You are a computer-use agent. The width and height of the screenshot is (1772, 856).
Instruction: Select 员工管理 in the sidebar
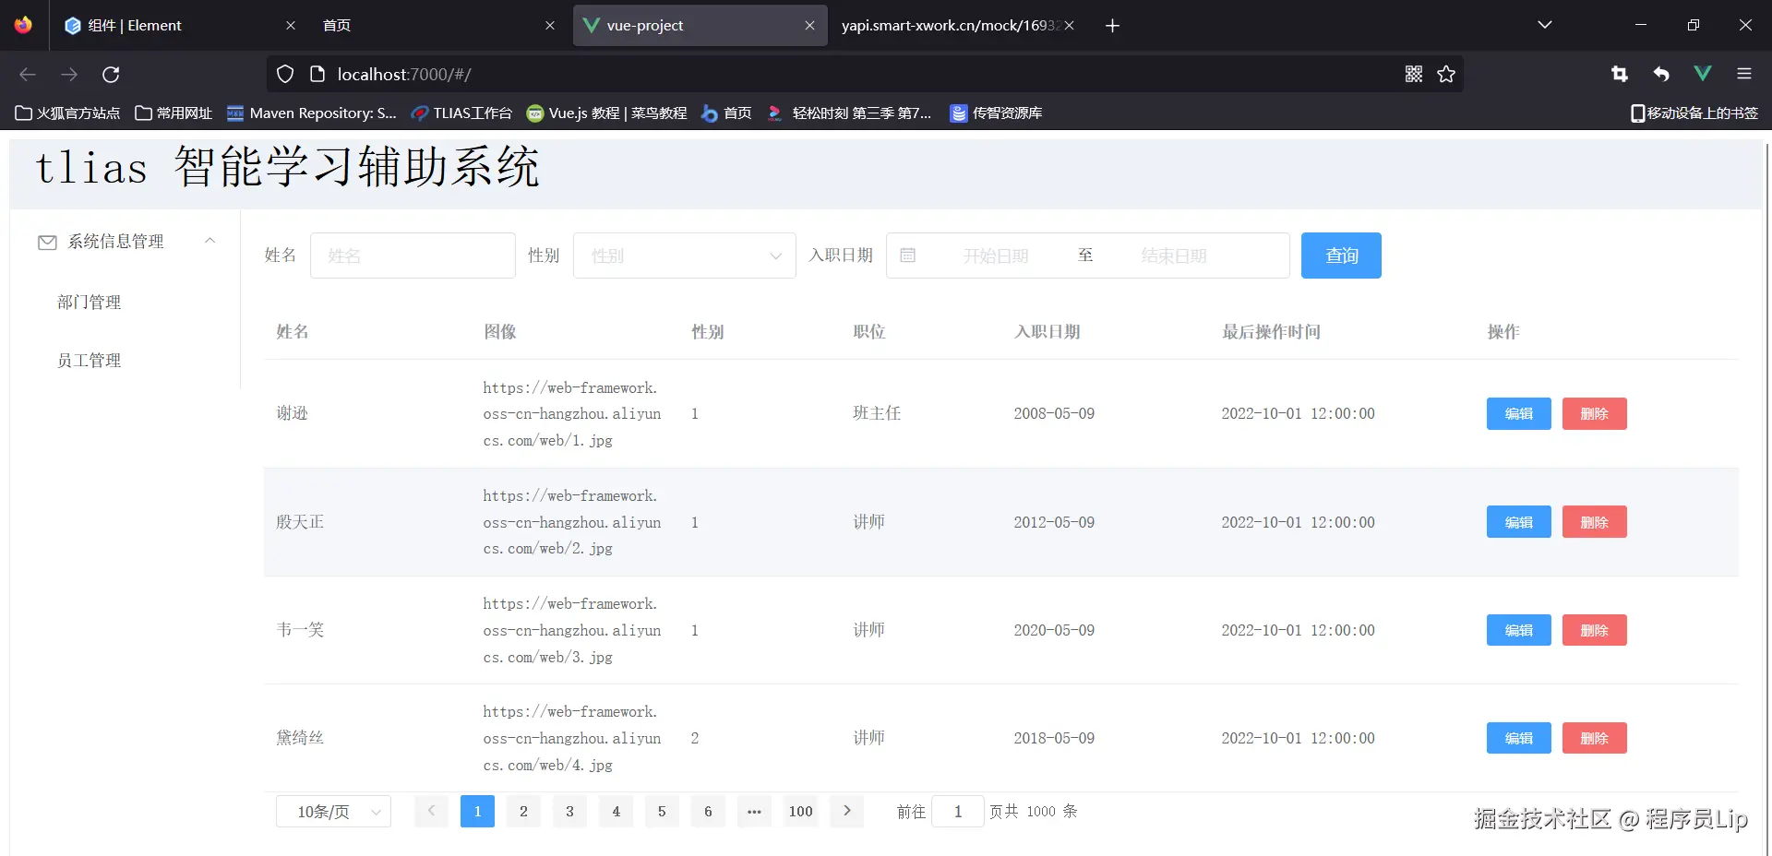[90, 361]
